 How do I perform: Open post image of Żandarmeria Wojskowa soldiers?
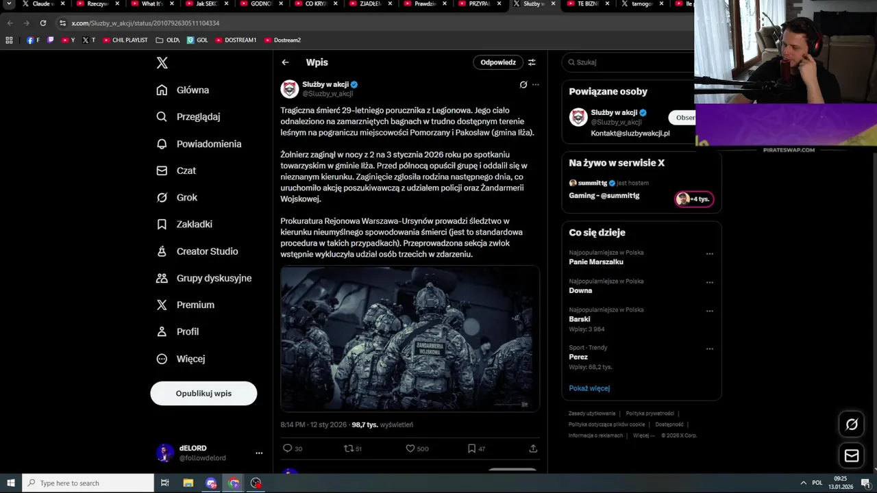[410, 339]
